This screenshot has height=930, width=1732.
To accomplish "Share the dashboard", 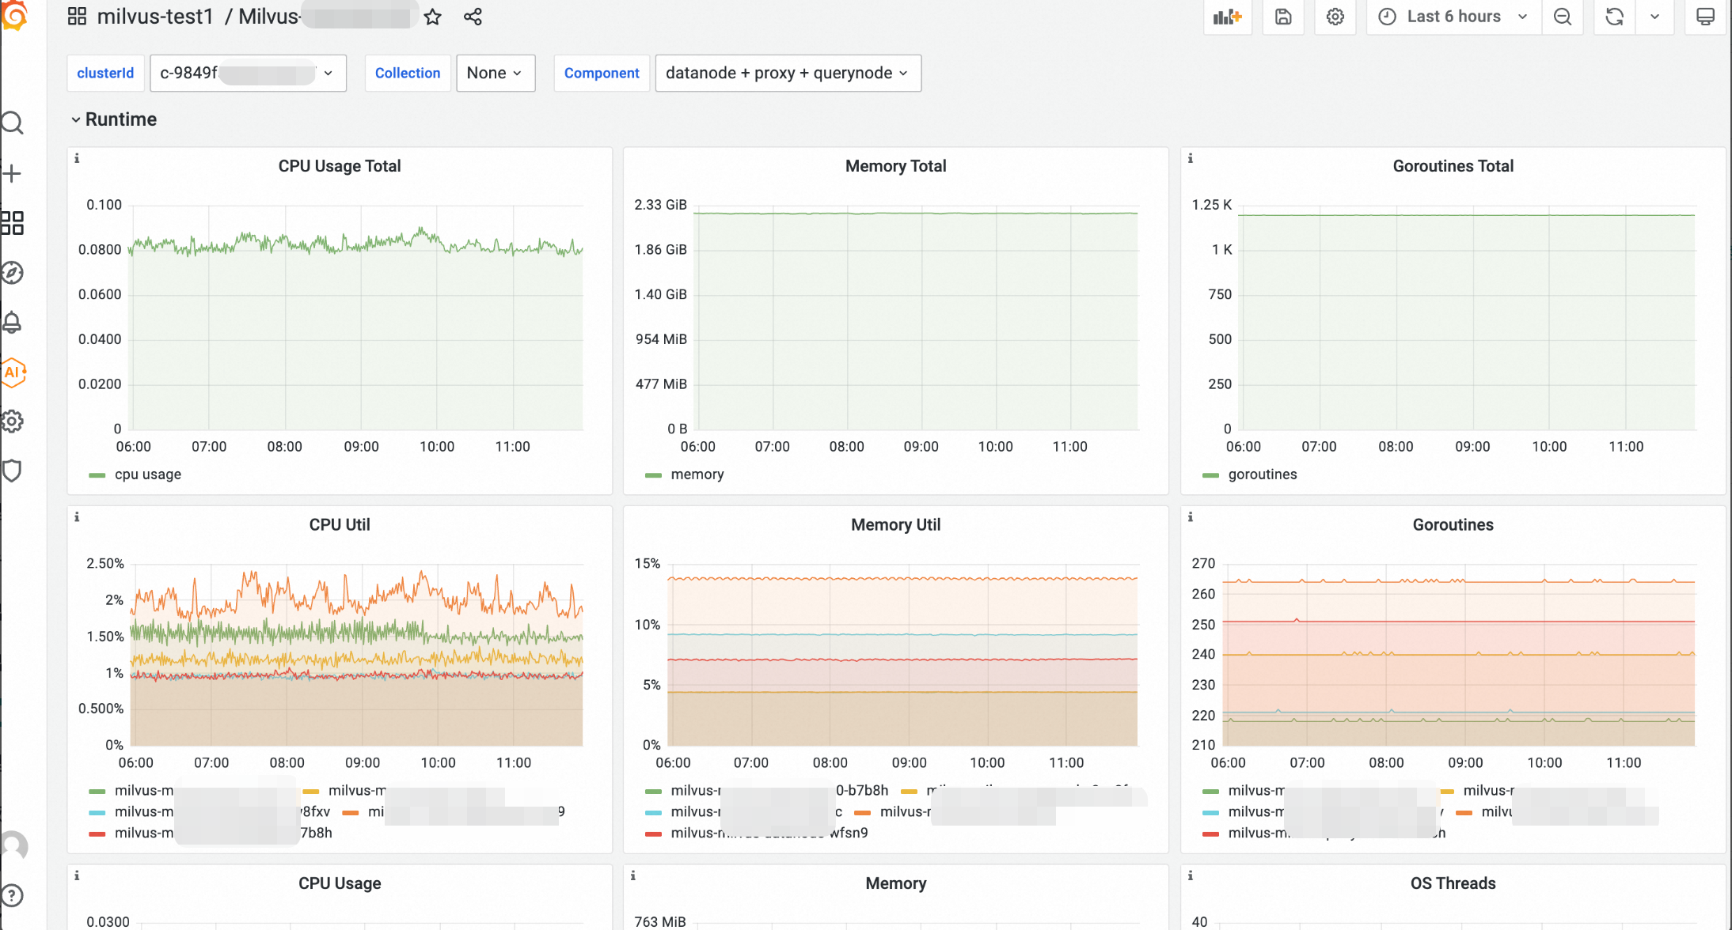I will [x=473, y=17].
